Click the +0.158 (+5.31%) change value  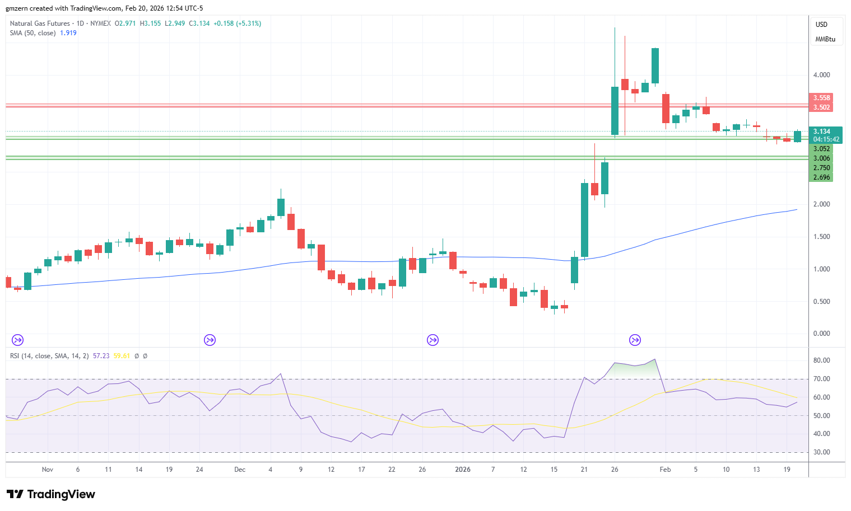pos(238,24)
